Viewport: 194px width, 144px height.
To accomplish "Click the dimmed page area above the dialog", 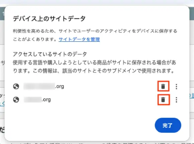I will pos(97,2).
